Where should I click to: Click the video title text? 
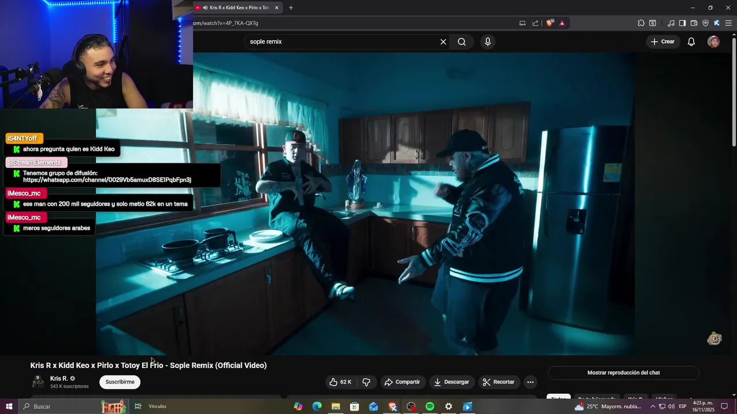pyautogui.click(x=149, y=365)
